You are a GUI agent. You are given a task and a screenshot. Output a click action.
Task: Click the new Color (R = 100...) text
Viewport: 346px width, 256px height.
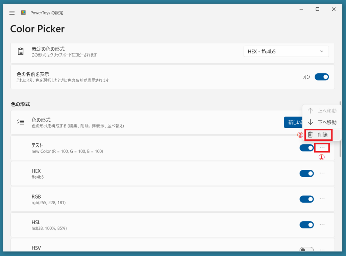[x=67, y=151]
